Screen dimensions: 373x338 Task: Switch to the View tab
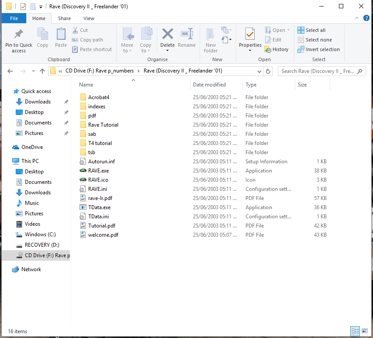point(89,18)
